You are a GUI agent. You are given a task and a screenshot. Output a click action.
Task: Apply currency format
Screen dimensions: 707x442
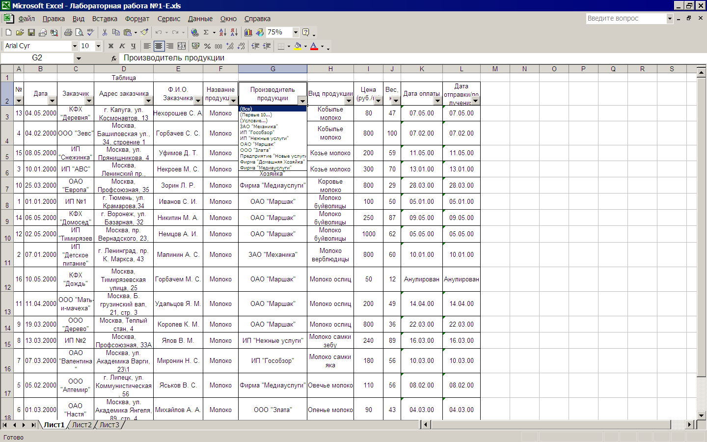click(x=196, y=46)
